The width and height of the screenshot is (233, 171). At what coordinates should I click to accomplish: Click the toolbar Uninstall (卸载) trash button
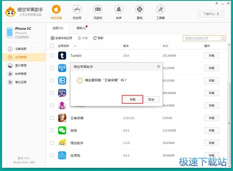coord(83,38)
